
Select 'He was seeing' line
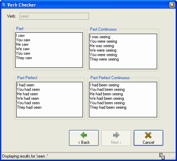(102, 46)
